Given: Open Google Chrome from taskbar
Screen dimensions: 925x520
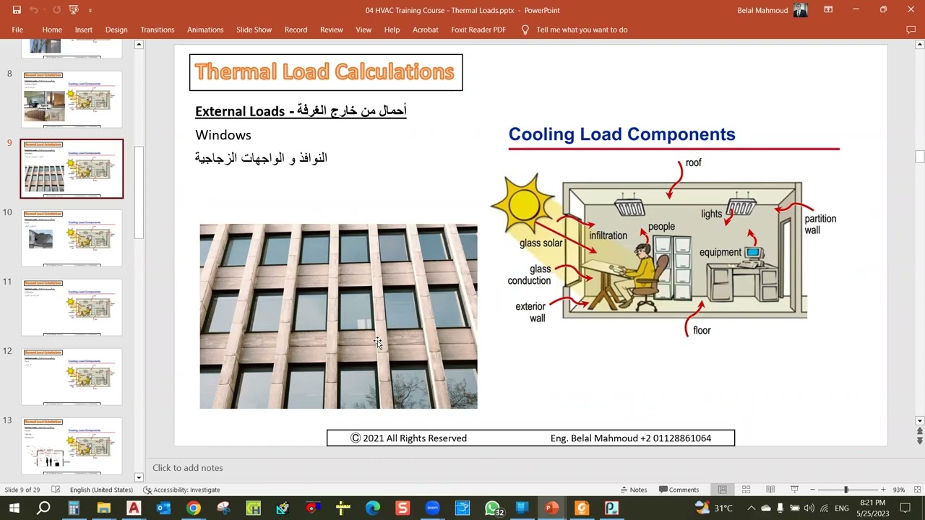Looking at the screenshot, I should [193, 508].
